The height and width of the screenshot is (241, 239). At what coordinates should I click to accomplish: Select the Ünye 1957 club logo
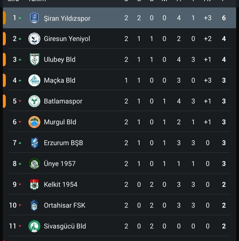34,164
